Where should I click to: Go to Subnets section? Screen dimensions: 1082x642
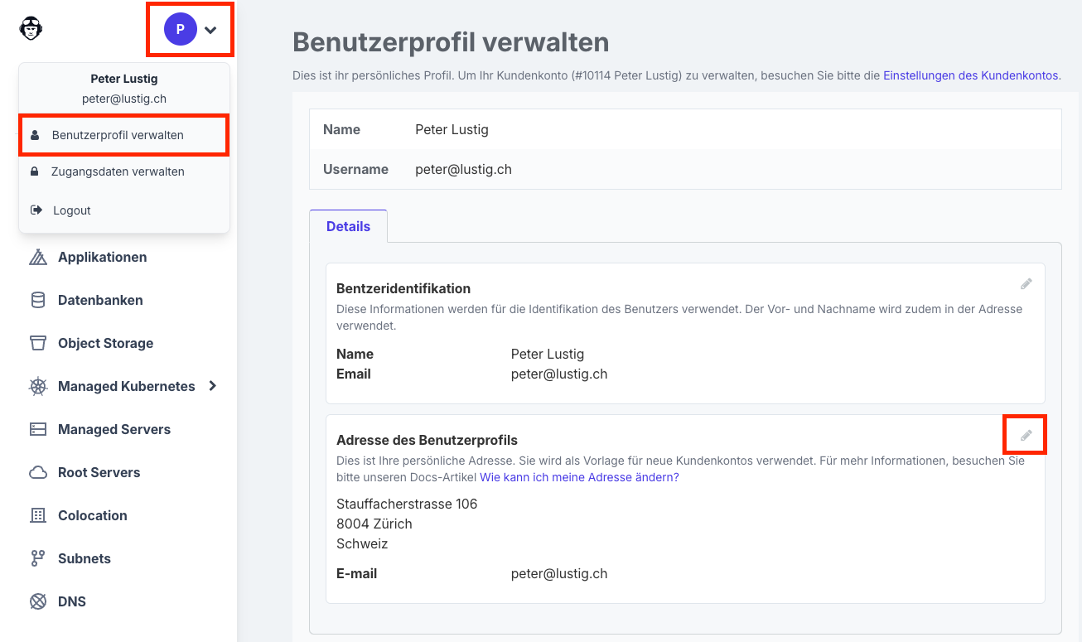tap(84, 559)
